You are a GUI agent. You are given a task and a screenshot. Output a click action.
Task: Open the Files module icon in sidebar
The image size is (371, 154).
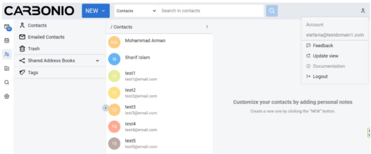point(7,69)
